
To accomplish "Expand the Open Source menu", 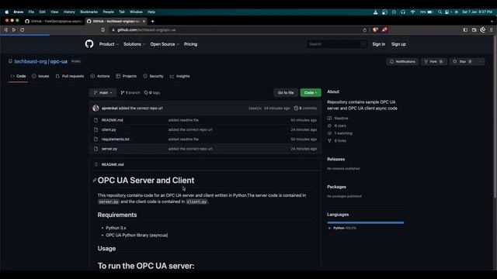I will [x=165, y=44].
